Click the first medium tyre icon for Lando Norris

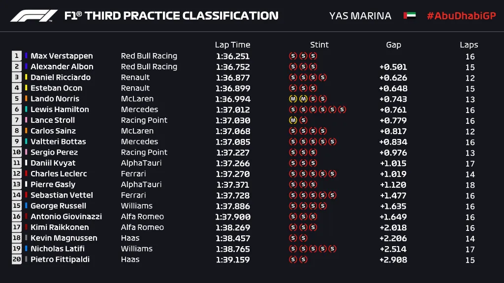293,99
